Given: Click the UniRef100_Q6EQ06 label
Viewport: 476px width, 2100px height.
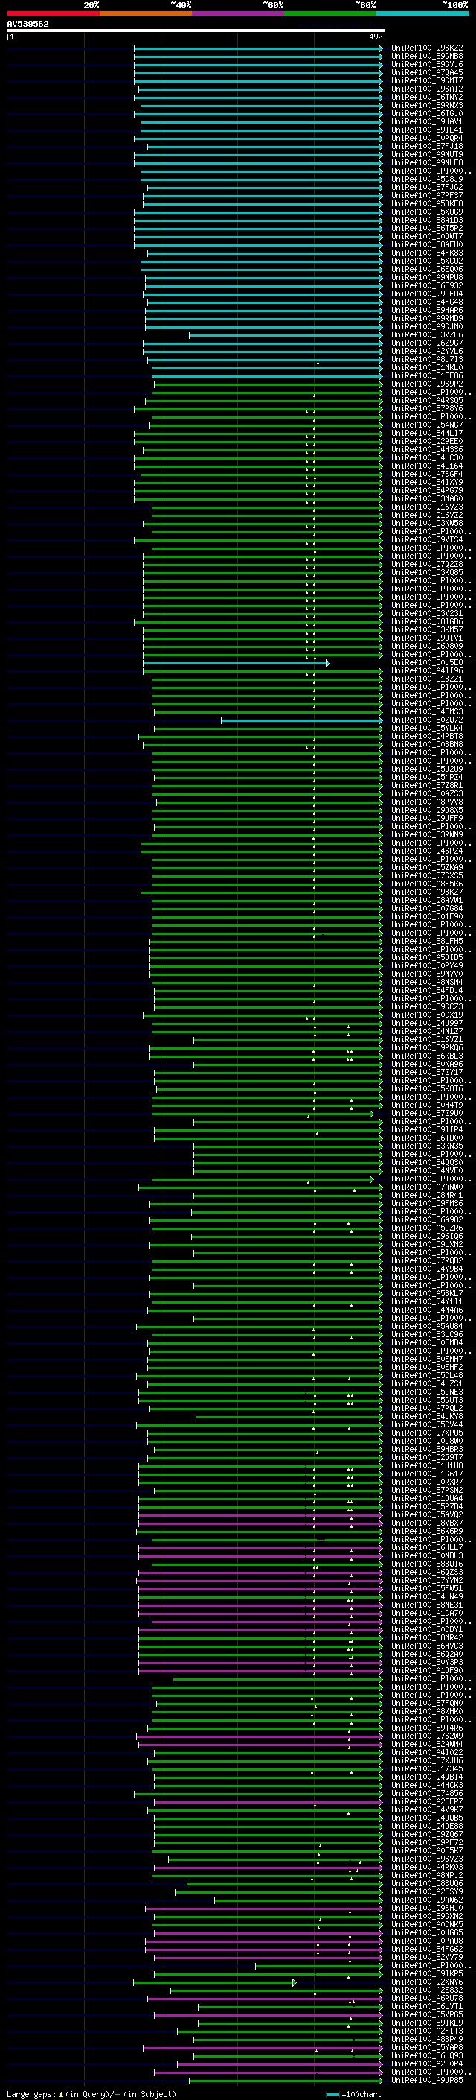Looking at the screenshot, I should coord(427,269).
